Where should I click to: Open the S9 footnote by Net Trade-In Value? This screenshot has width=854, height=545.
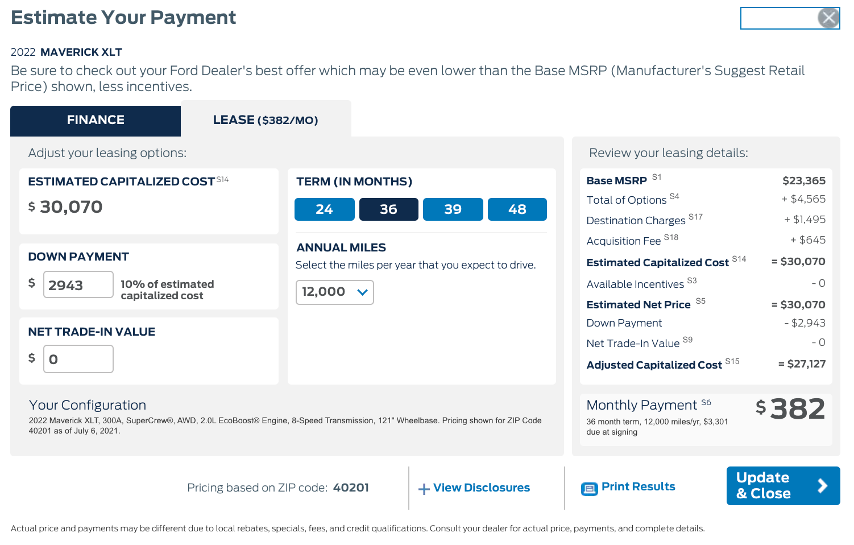(687, 340)
